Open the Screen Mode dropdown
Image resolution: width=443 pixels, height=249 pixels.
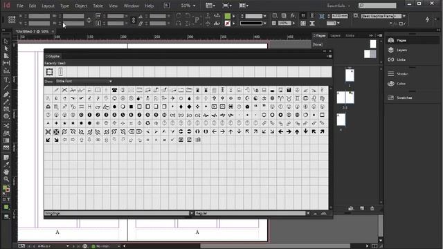(x=227, y=6)
